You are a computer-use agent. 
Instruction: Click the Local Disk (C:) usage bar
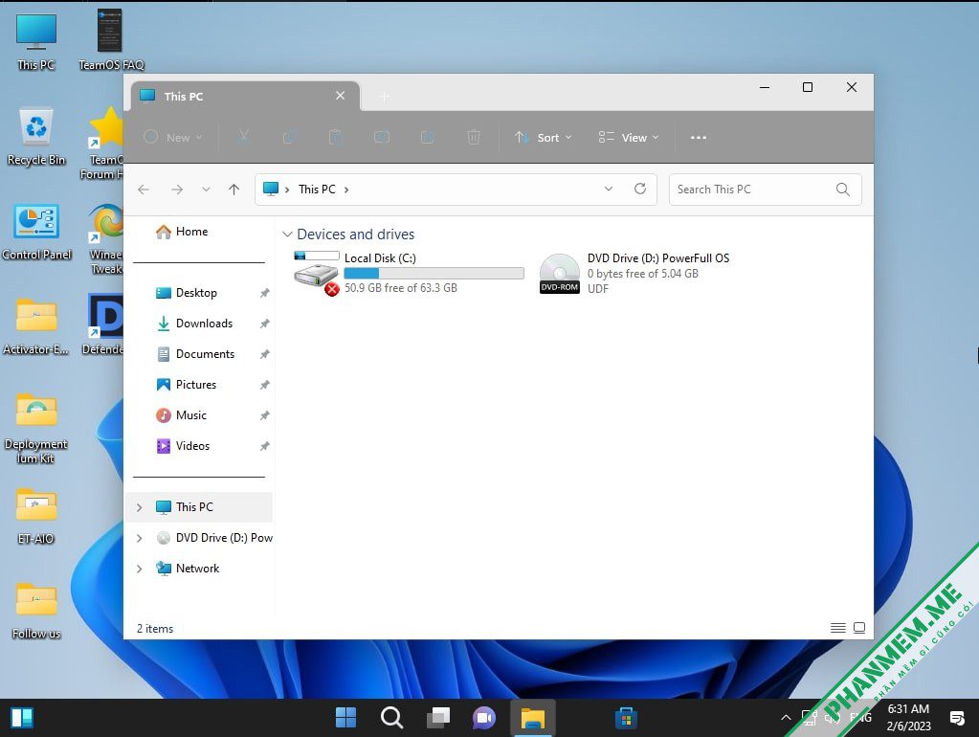(434, 273)
